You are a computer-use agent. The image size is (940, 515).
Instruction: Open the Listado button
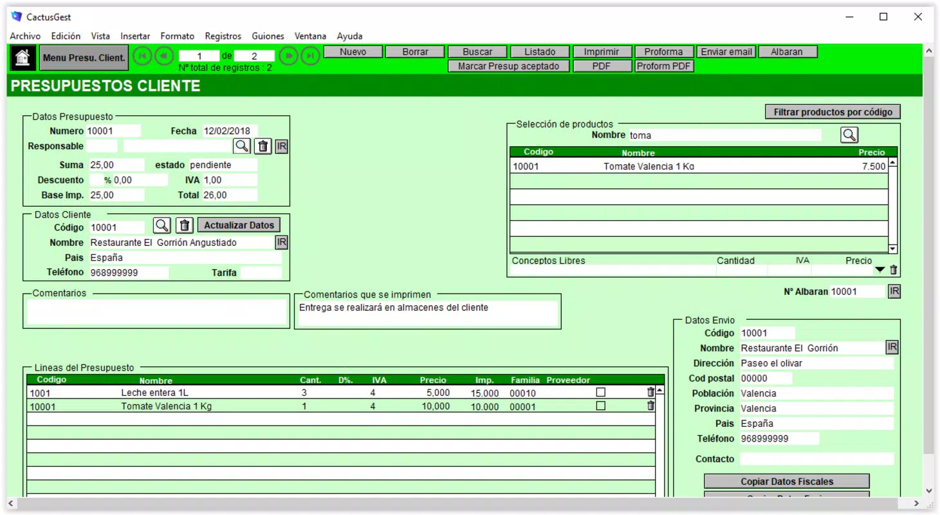pyautogui.click(x=540, y=51)
